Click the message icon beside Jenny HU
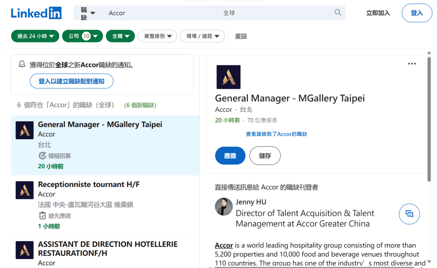Image resolution: width=437 pixels, height=268 pixels. [x=409, y=214]
